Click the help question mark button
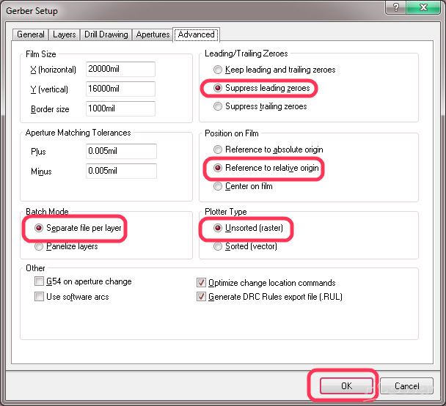The height and width of the screenshot is (406, 446). 396,7
